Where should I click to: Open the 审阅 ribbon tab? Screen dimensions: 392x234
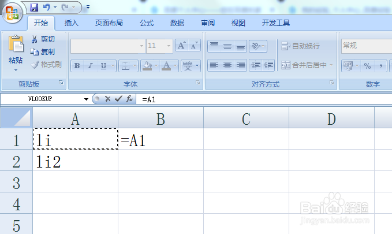point(208,23)
